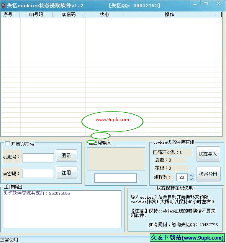Click the QQ密码 column header
The image size is (226, 243).
(x=69, y=15)
